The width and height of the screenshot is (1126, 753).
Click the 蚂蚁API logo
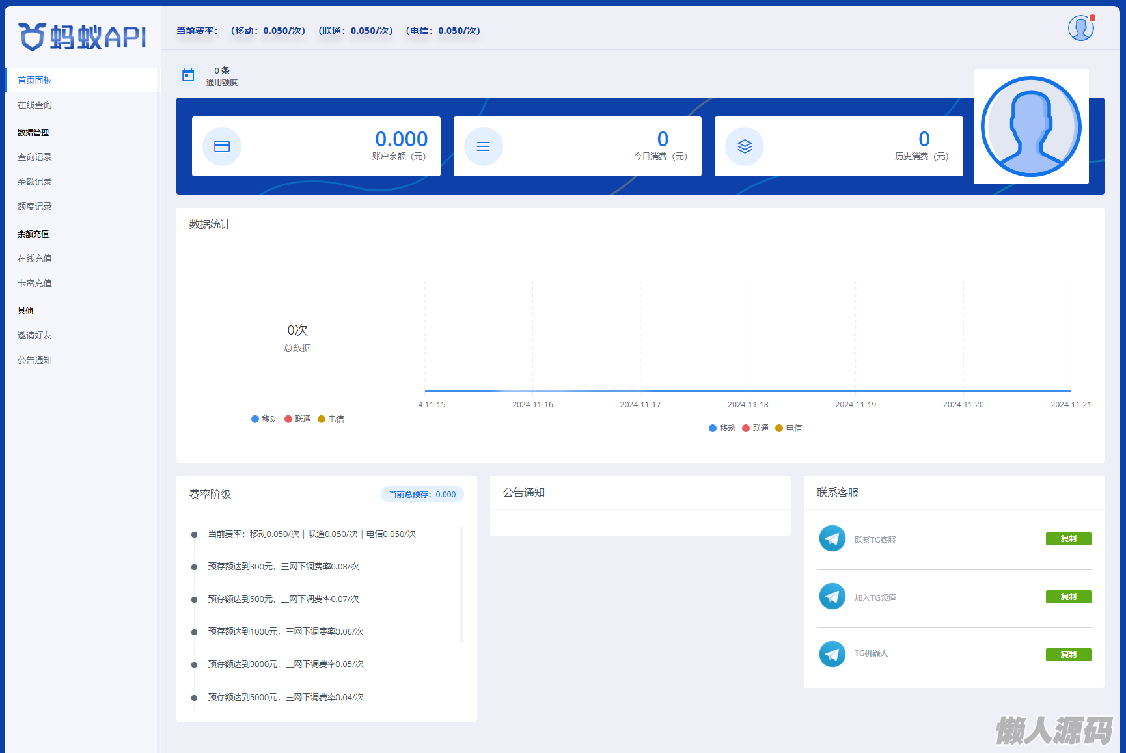(x=82, y=37)
